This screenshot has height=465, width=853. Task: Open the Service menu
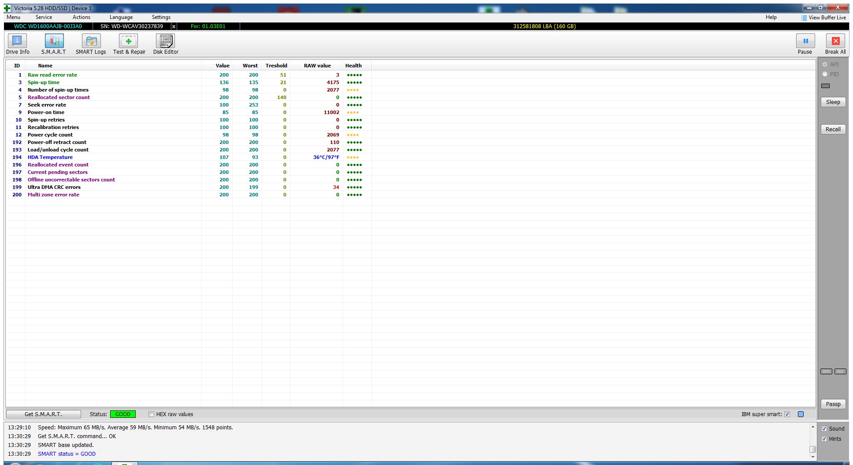pos(44,17)
